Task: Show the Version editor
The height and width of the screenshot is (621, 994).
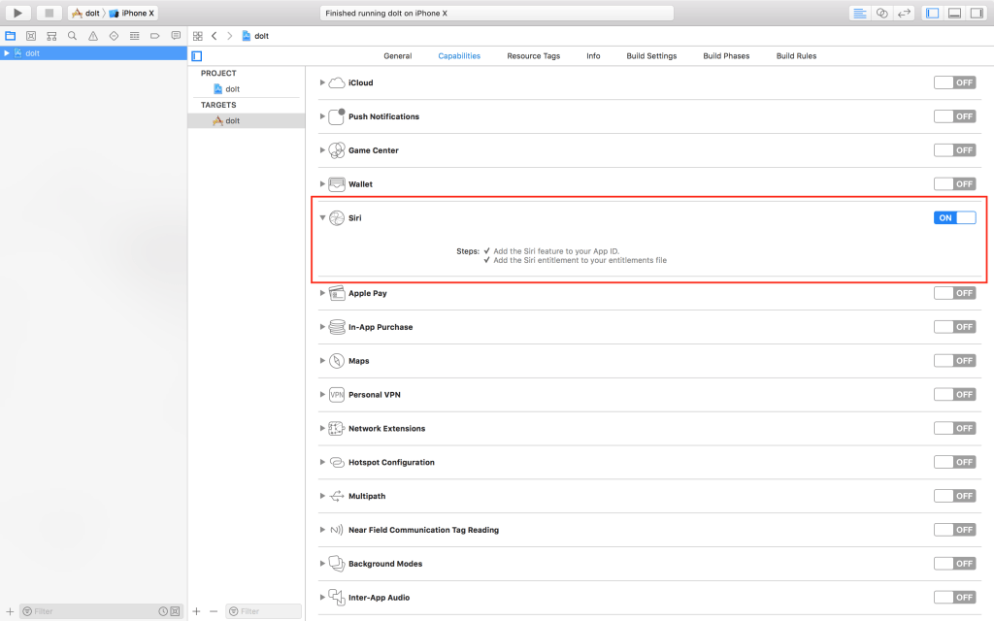Action: (x=904, y=13)
